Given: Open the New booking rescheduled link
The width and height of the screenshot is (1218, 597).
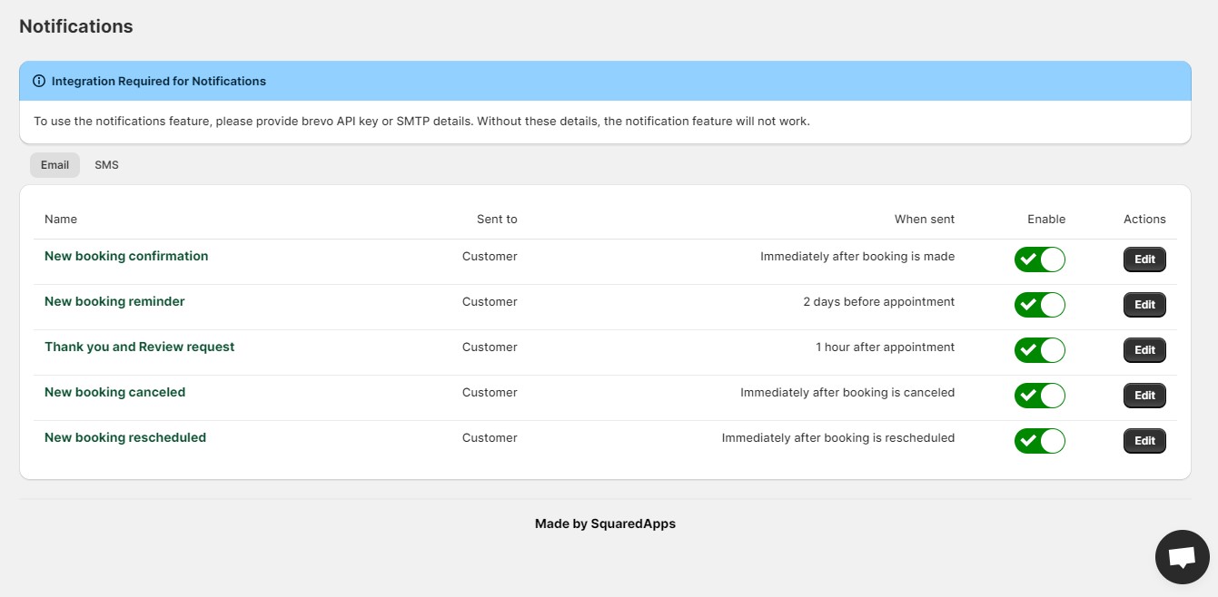Looking at the screenshot, I should tap(125, 437).
